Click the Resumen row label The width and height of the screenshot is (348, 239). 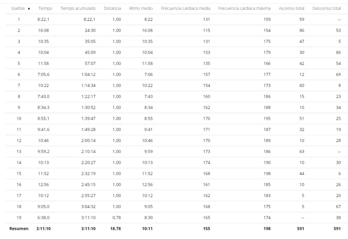[19, 229]
